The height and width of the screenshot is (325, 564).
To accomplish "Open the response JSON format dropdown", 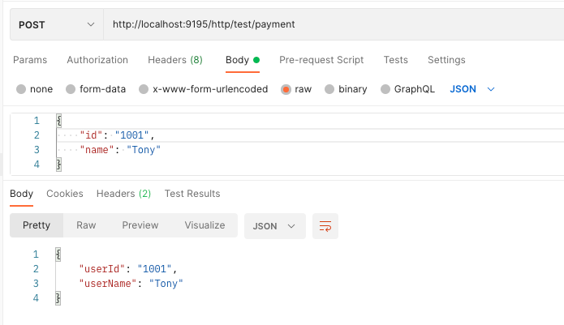I will pos(274,225).
